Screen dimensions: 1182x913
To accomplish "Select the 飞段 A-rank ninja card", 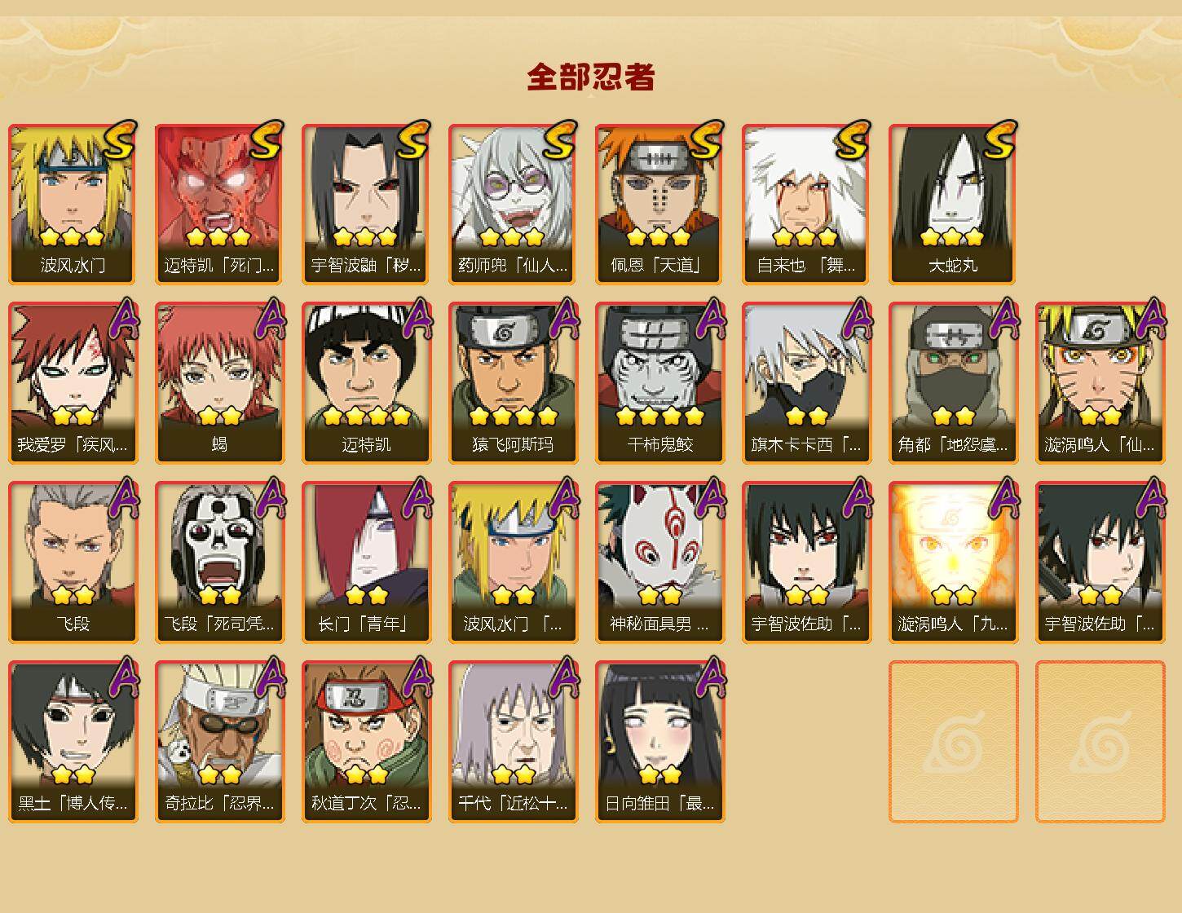I will point(73,562).
